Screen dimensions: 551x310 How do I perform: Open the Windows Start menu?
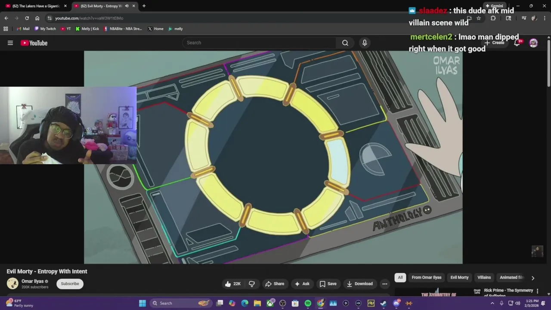[x=142, y=303]
